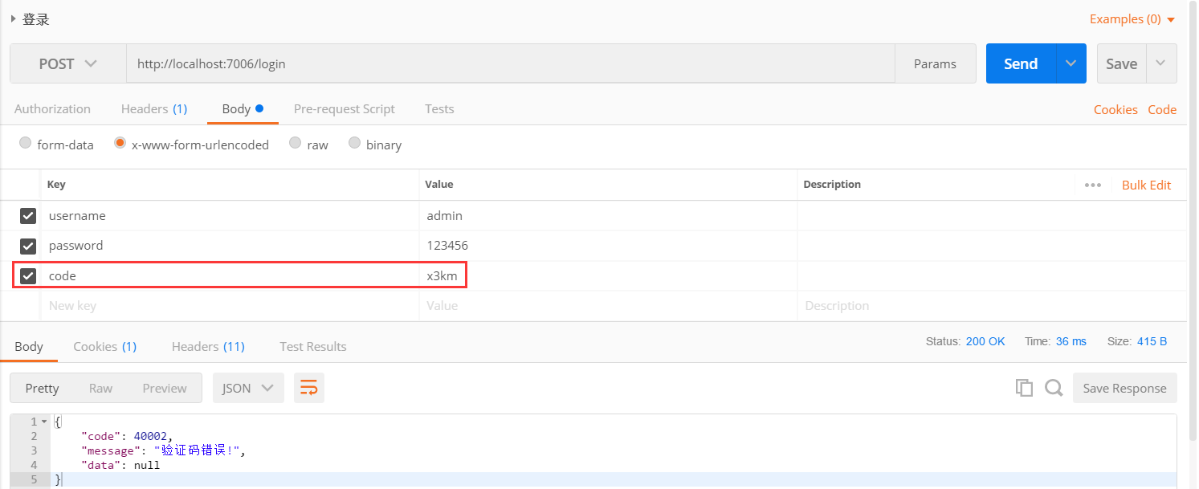
Task: Open response Cookies (1) tab
Action: tap(105, 347)
